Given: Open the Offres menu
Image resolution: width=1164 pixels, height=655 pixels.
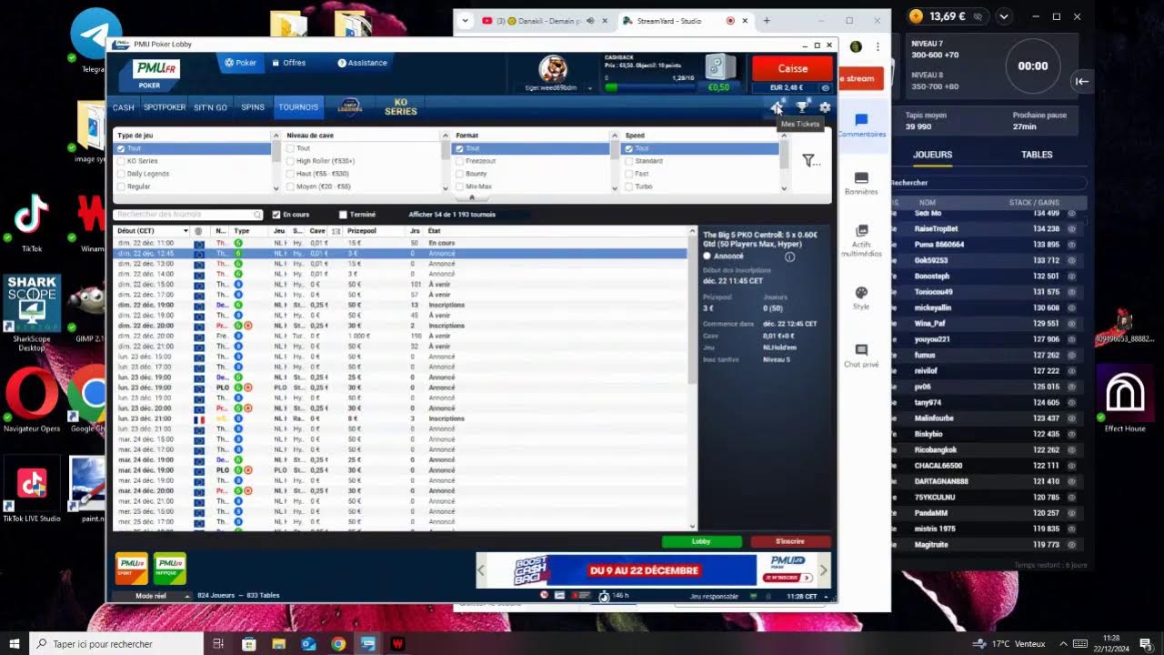Looking at the screenshot, I should tap(287, 63).
